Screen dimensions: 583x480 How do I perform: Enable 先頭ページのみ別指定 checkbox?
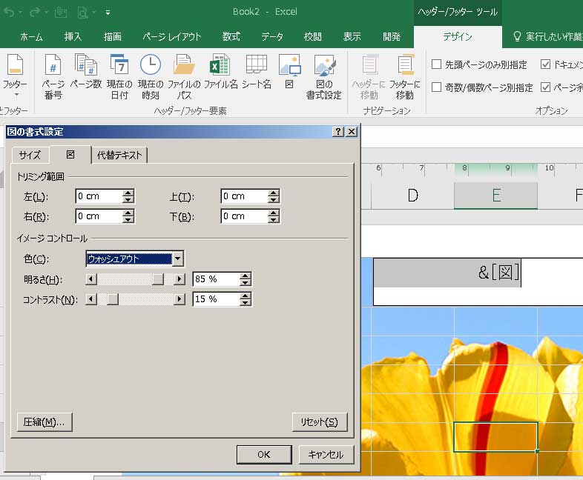(437, 64)
